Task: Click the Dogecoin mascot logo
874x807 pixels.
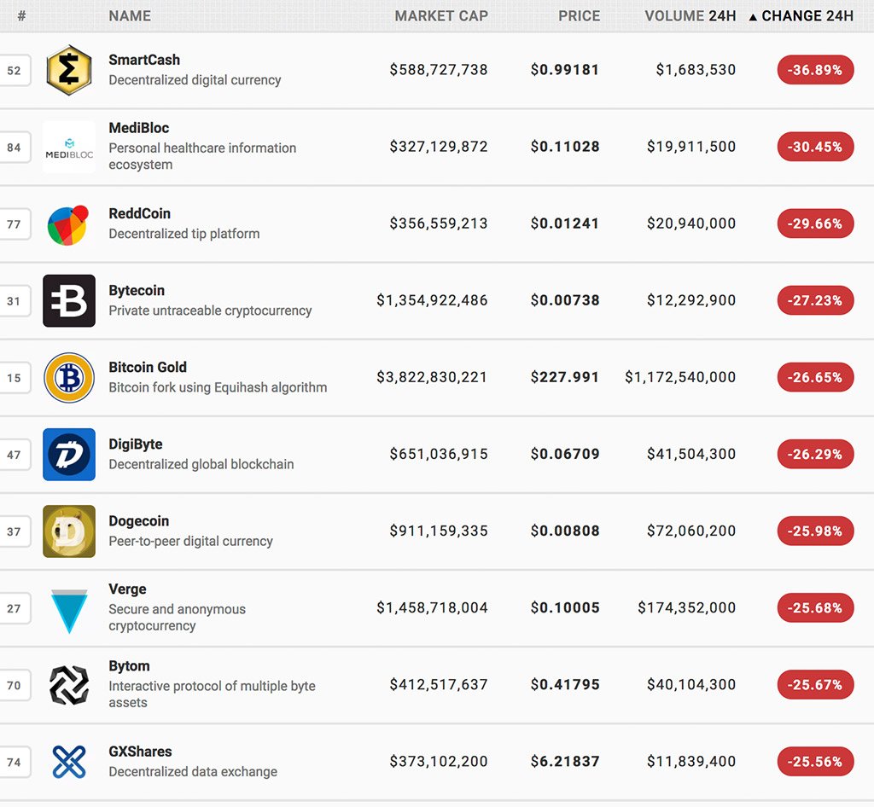Action: click(x=68, y=531)
